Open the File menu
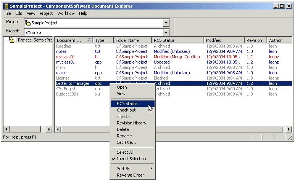The height and width of the screenshot is (180, 295). pyautogui.click(x=8, y=13)
